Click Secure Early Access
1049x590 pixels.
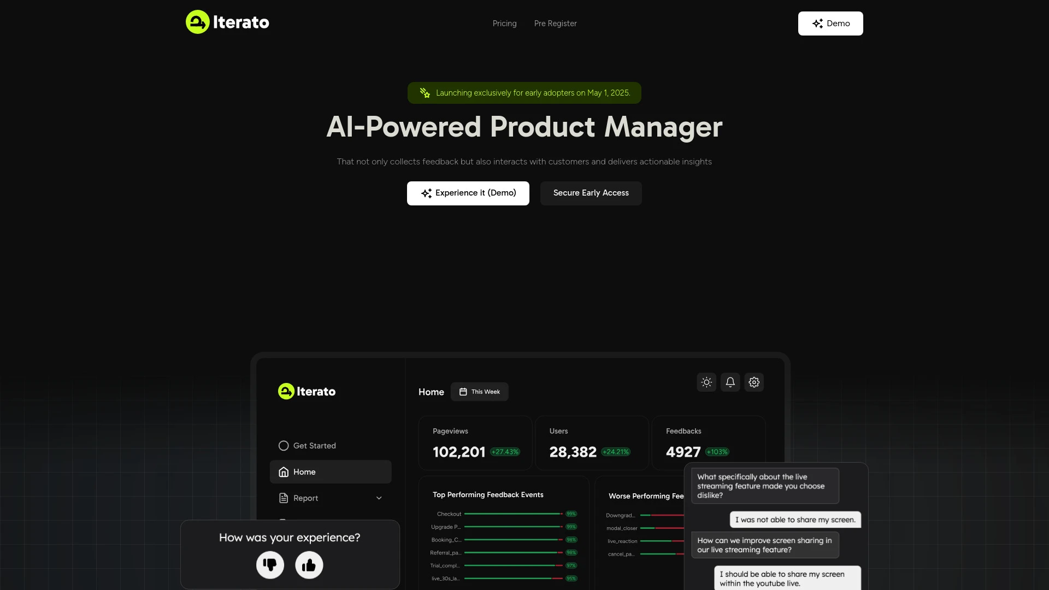coord(591,193)
